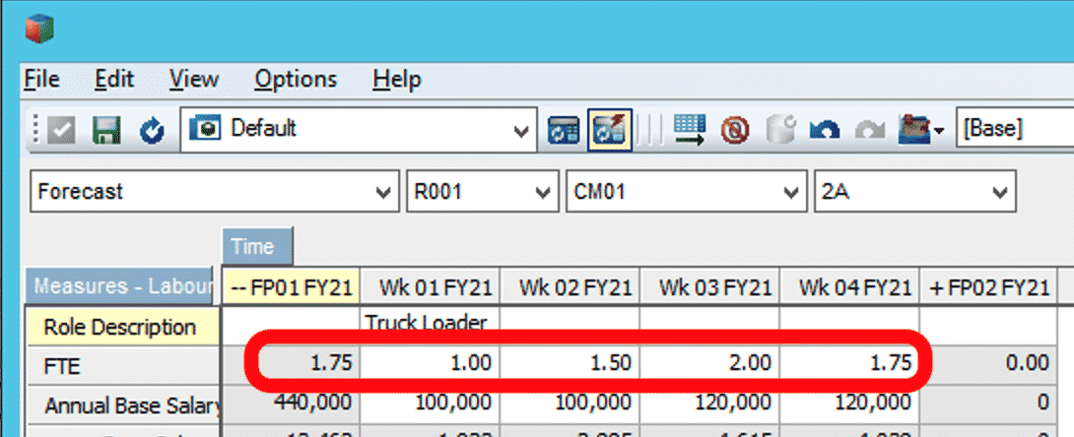Screen dimensions: 1074x437
Task: Click FTE cell 1.75 under Wk 04
Action: (848, 363)
